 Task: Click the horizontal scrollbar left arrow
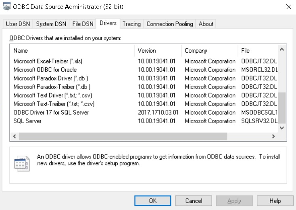point(15,136)
